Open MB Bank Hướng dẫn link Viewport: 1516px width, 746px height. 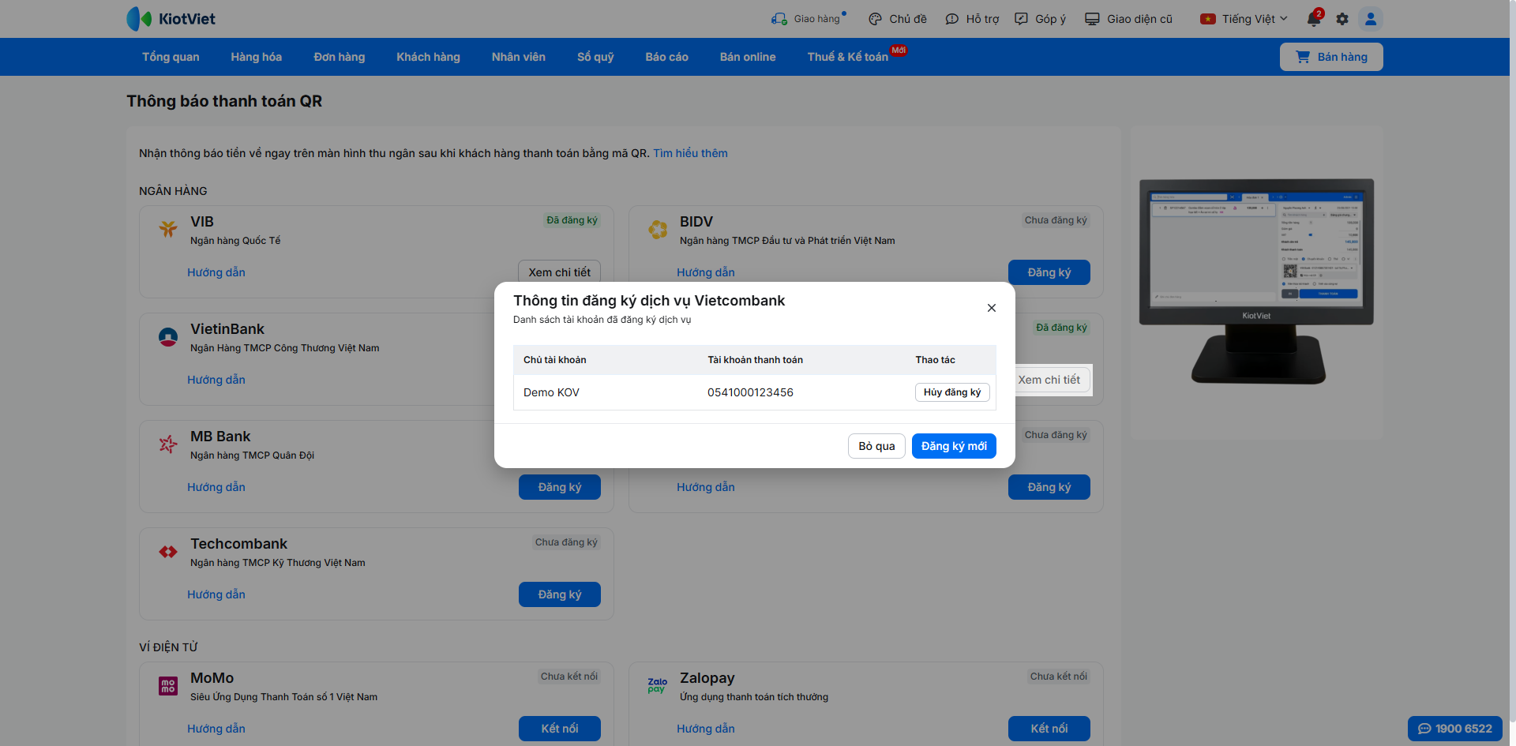tap(216, 487)
